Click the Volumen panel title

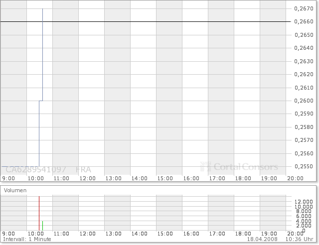pos(15,190)
